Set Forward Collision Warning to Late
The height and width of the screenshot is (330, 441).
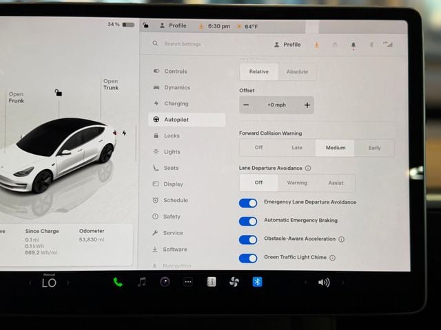click(297, 148)
